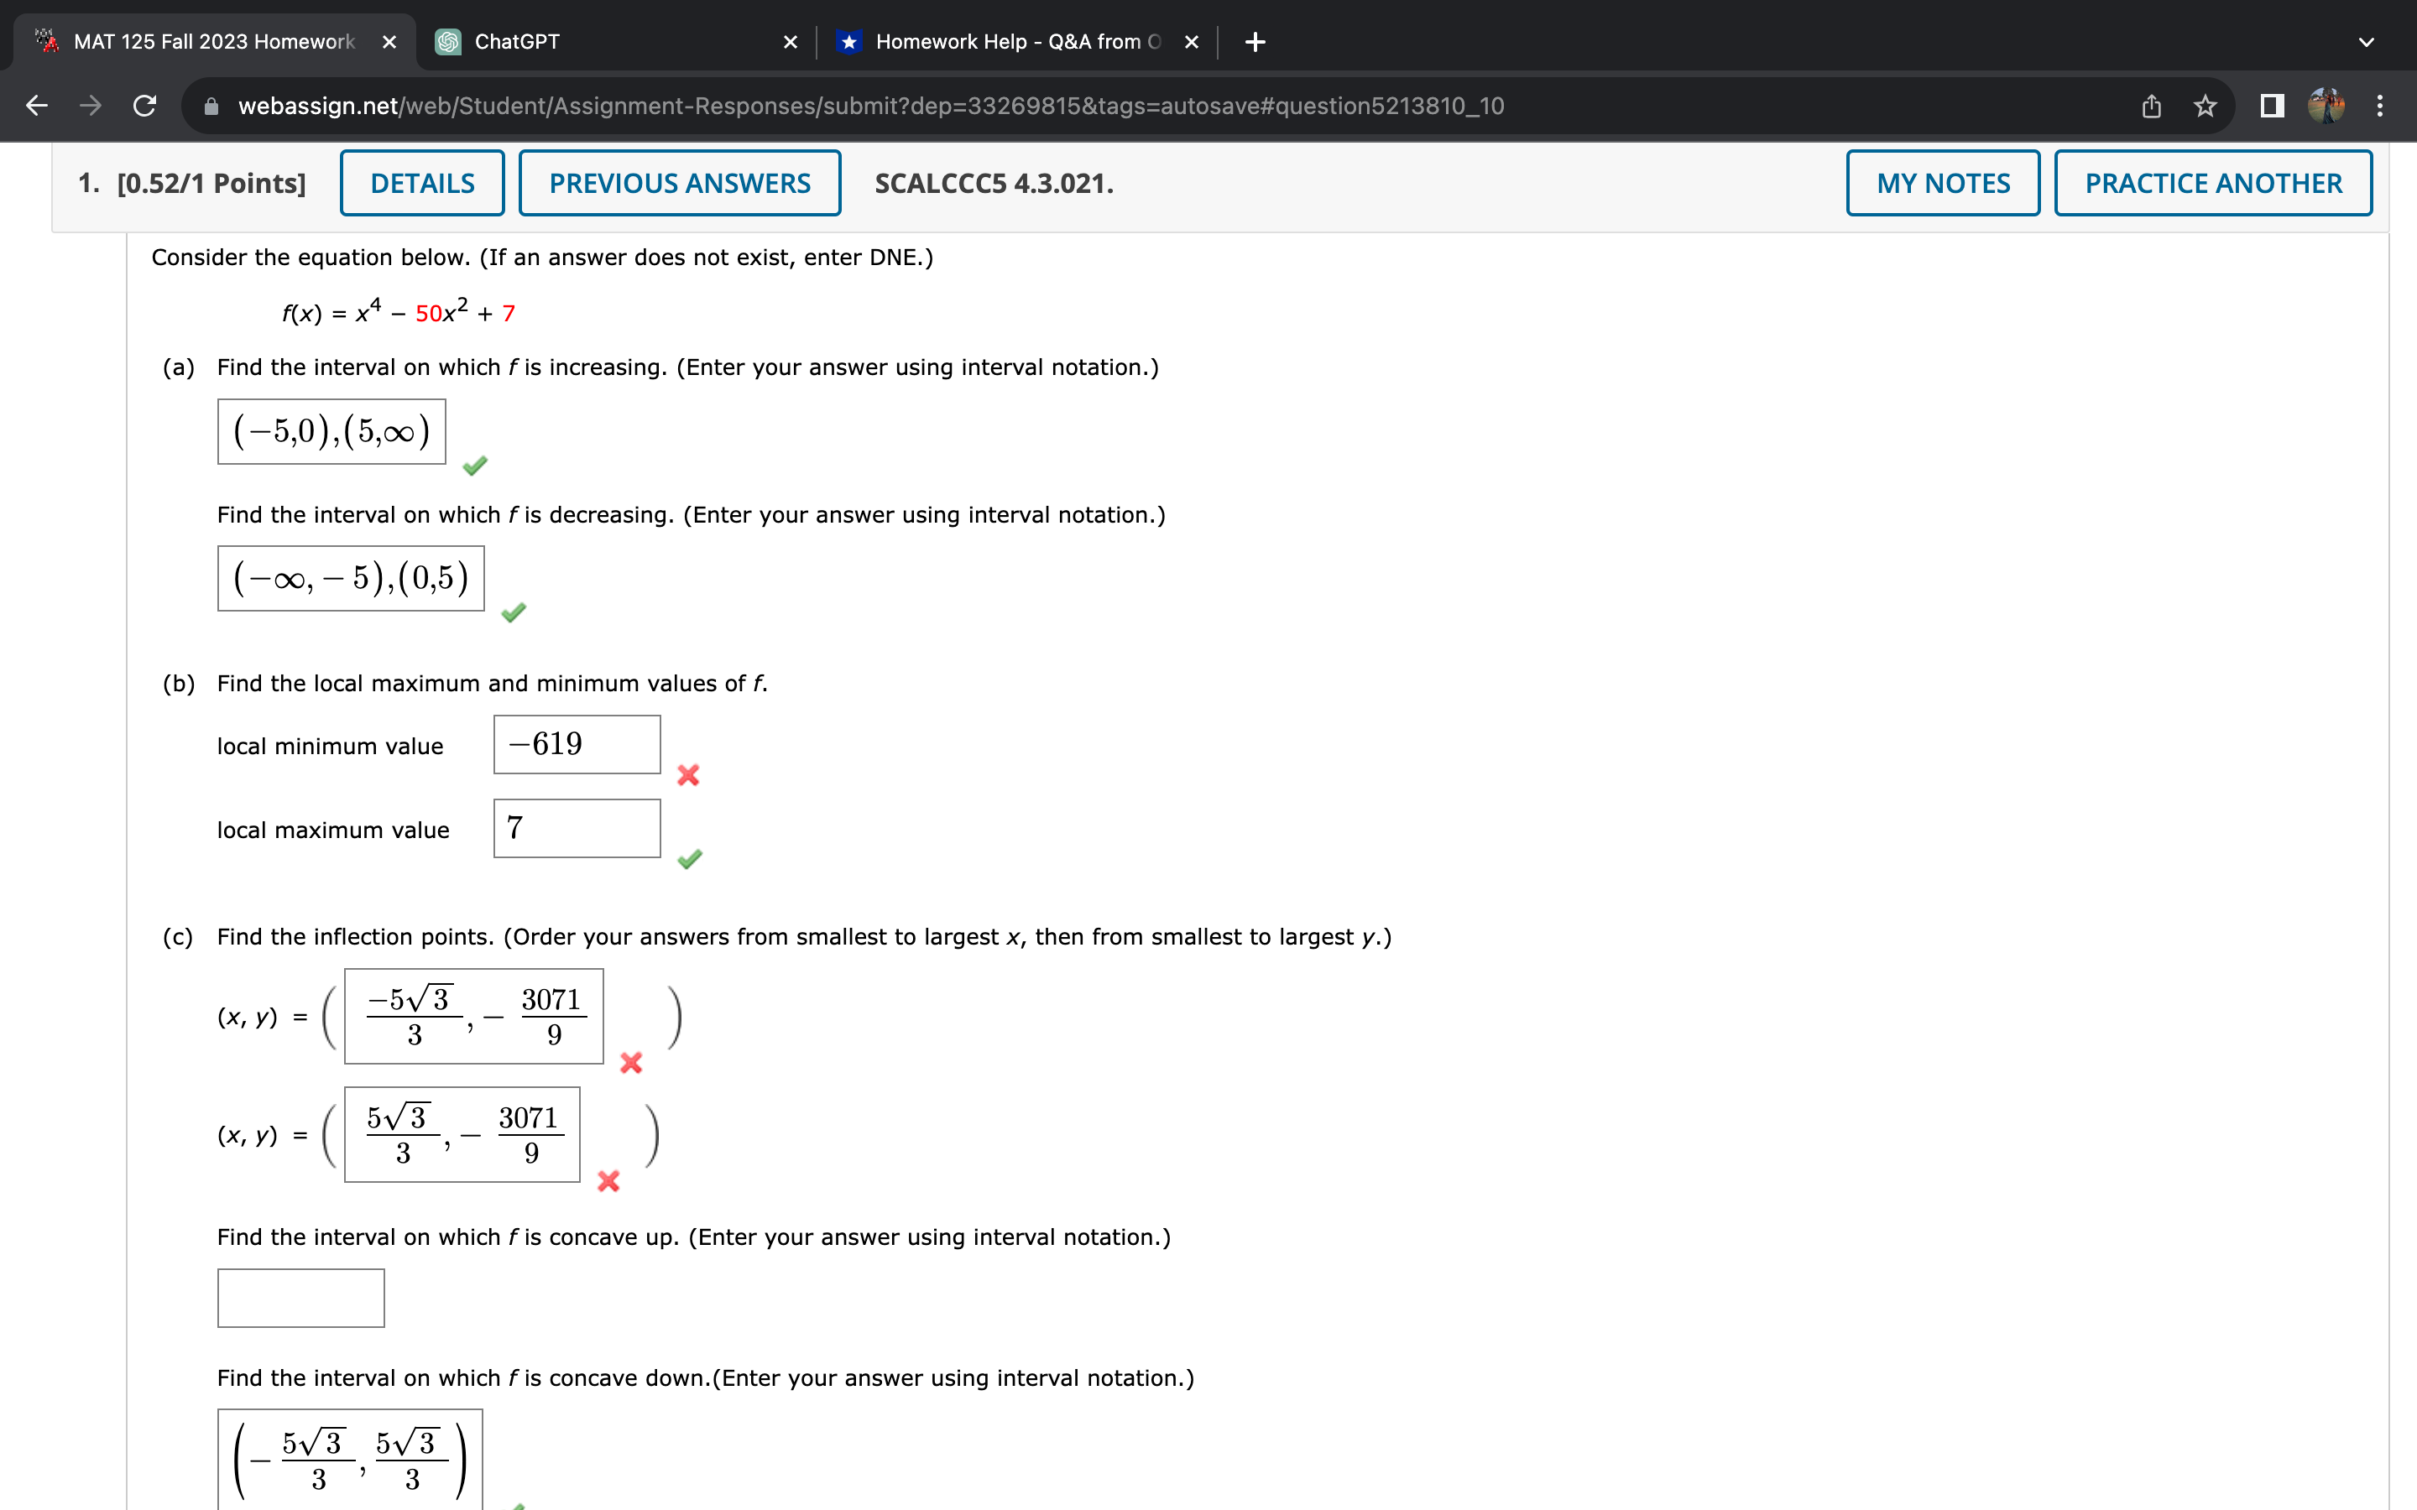Image resolution: width=2417 pixels, height=1510 pixels.
Task: Open the browser profile avatar
Action: pos(2327,106)
